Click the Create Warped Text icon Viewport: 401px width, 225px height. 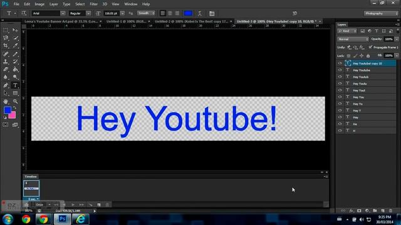coord(200,13)
